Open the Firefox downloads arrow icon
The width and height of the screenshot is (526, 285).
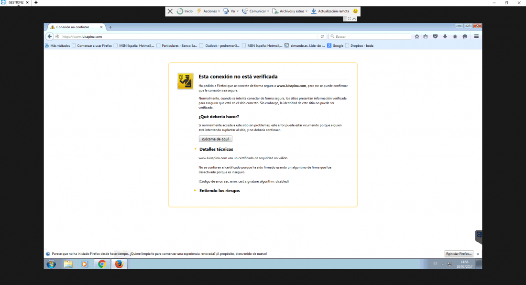point(445,36)
